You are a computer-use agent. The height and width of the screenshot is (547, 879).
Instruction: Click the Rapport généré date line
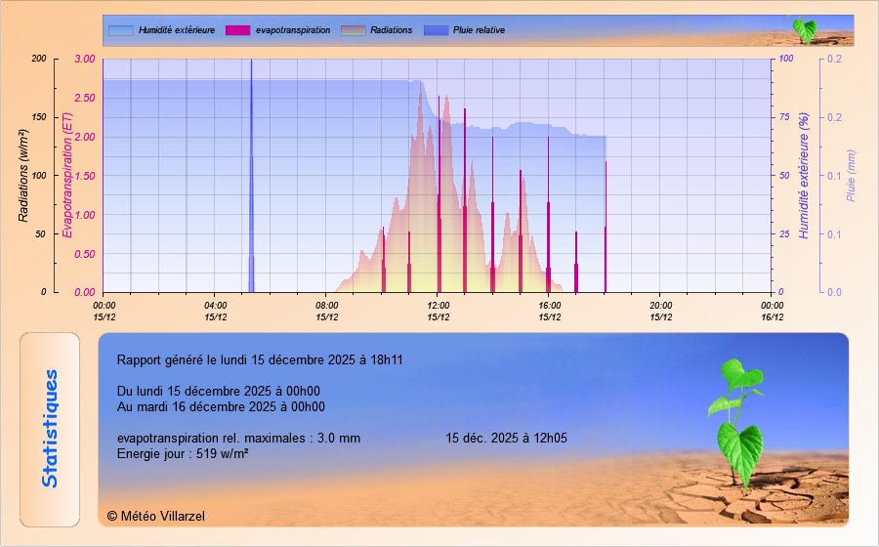(x=260, y=359)
